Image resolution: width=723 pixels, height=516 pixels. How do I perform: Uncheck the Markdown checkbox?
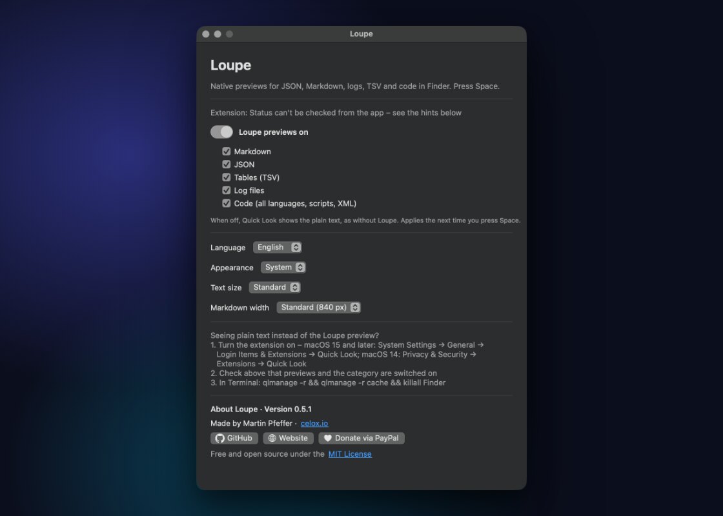[x=227, y=152]
